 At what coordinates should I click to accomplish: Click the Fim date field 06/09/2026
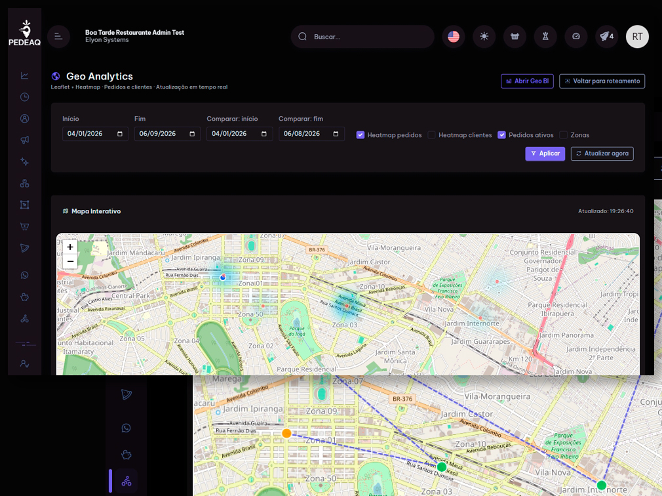pyautogui.click(x=167, y=133)
